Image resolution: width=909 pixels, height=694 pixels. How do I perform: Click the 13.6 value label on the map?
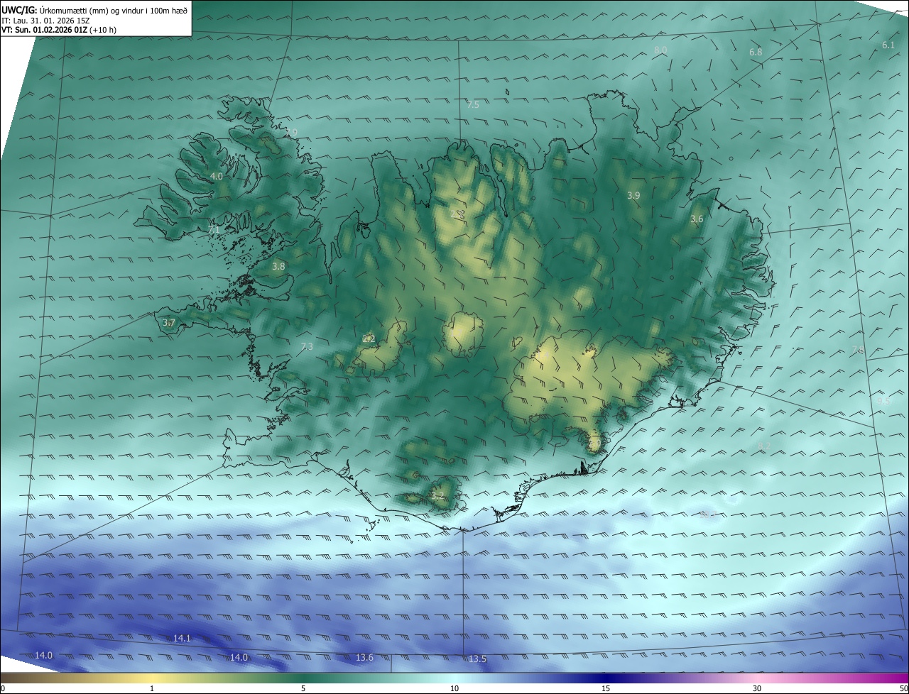pos(364,658)
